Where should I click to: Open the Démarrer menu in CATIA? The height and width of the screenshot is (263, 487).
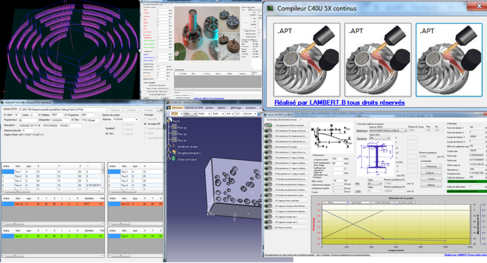(x=177, y=108)
